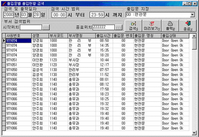Screen dimensions: 199x137
Task: Click row selector for the 10:44 row
Action: tap(4, 60)
